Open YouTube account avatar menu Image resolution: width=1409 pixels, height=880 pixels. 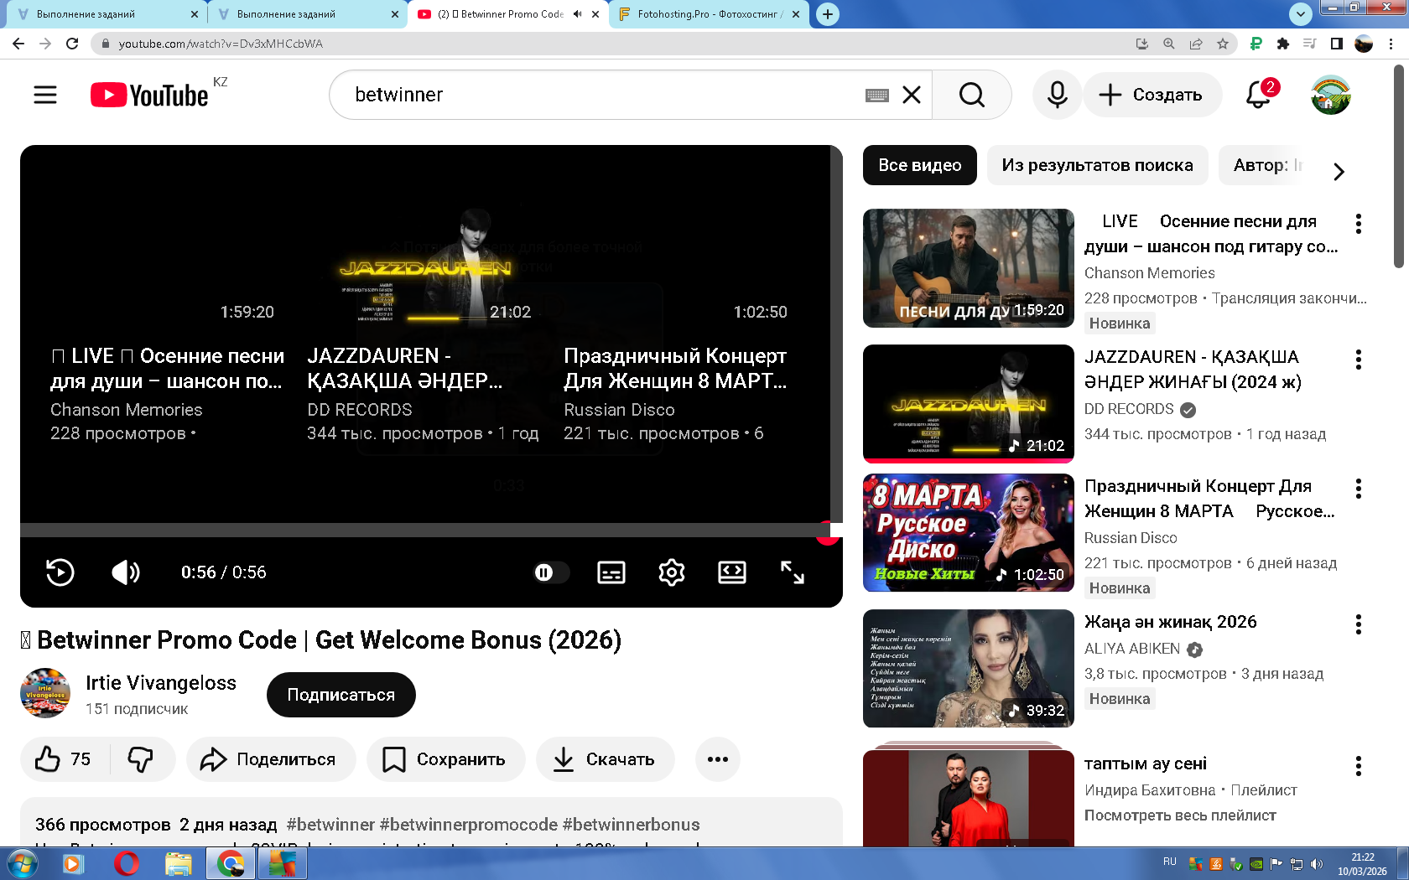(1330, 95)
